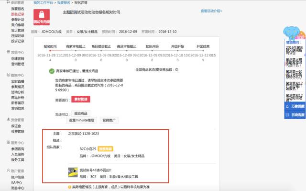Click the 商家审核截止 timeline dot
Image resolution: width=306 pixels, height=191 pixels.
pos(76,51)
